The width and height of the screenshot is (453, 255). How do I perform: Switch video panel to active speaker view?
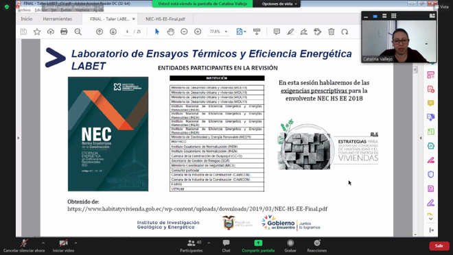pyautogui.click(x=375, y=16)
